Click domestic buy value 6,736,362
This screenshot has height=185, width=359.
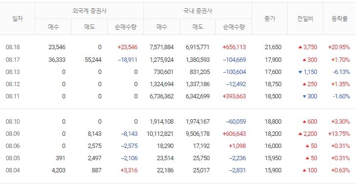pyautogui.click(x=161, y=96)
